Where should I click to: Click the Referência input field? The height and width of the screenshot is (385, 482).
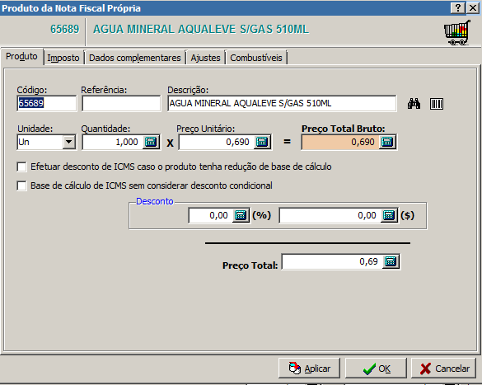[121, 103]
